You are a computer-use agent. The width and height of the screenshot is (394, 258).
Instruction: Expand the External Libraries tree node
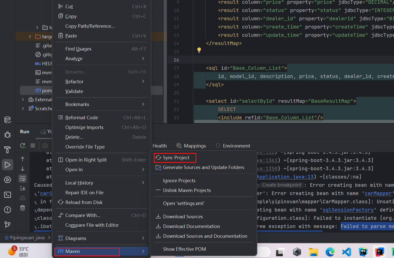[x=23, y=99]
